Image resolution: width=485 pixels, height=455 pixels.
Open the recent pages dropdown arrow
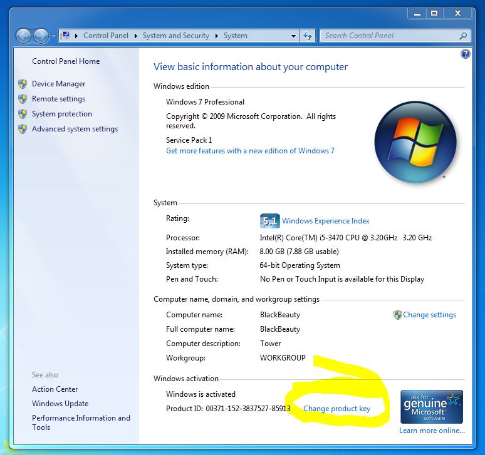coord(53,36)
